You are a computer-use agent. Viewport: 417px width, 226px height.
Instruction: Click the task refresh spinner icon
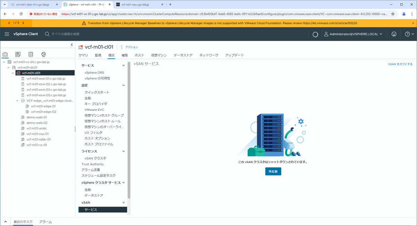[x=316, y=34]
